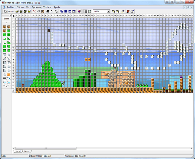Toggle the grid display toolbar button

point(86,12)
